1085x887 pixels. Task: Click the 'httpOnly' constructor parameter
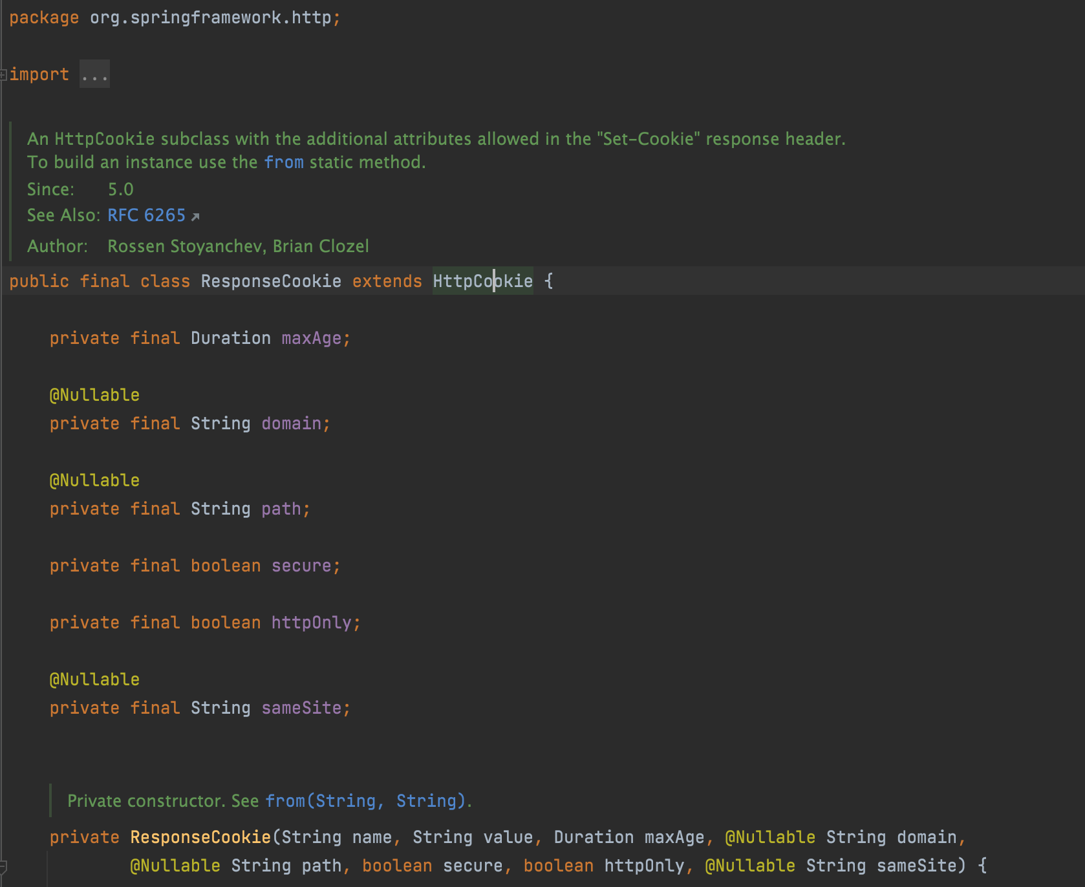[644, 866]
